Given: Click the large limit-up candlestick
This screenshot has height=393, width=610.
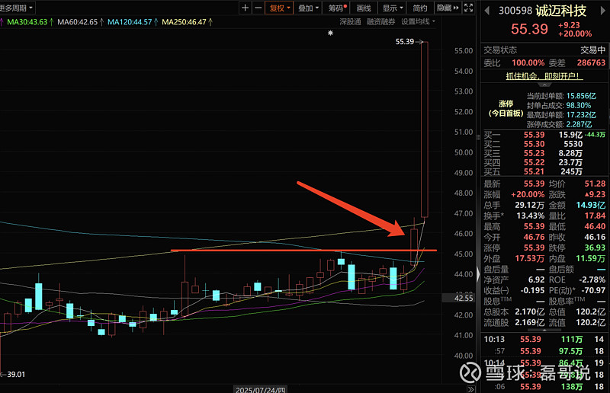Looking at the screenshot, I should [425, 129].
